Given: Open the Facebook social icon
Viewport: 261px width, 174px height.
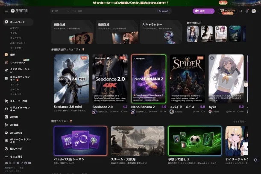Looking at the screenshot, I should (x=18, y=163).
